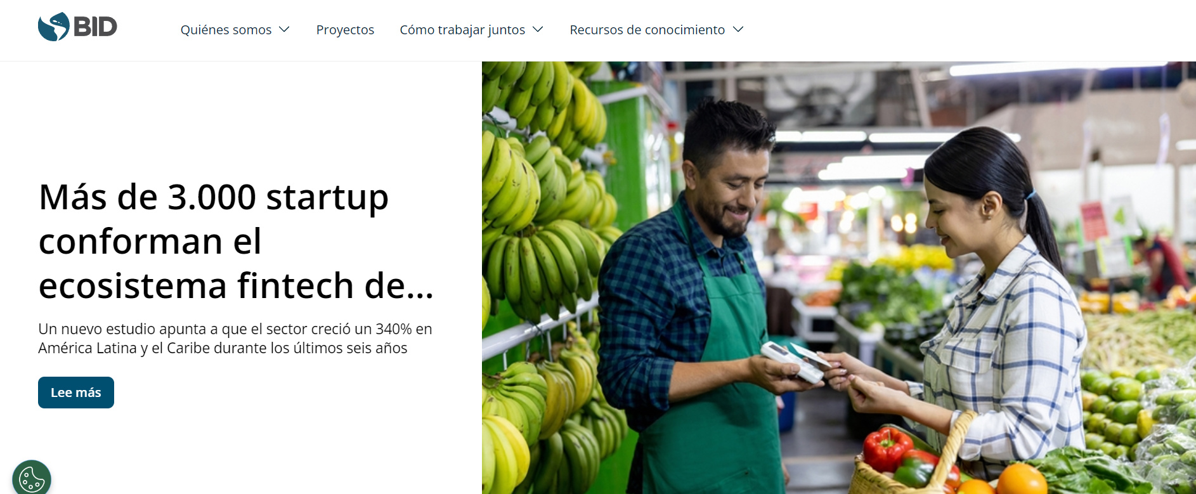Open the cookie preferences icon
Screen dimensions: 1196x494
point(32,478)
